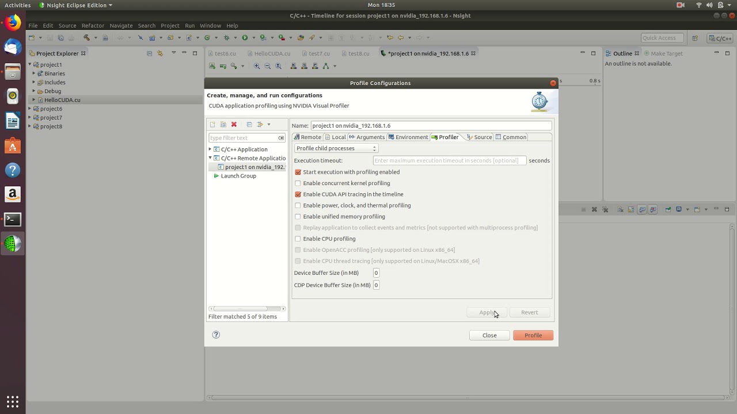The width and height of the screenshot is (737, 414).
Task: Click the Build hammer icon in toolbar
Action: pyautogui.click(x=86, y=38)
